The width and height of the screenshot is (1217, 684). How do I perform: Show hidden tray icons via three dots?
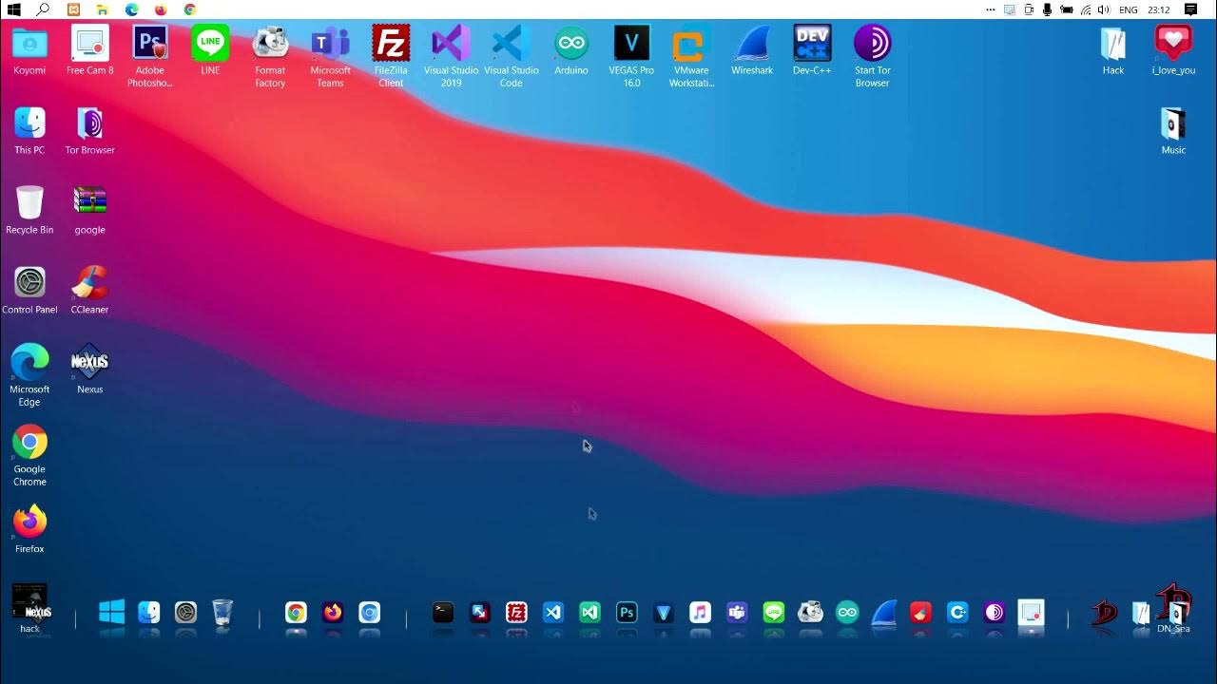tap(991, 9)
